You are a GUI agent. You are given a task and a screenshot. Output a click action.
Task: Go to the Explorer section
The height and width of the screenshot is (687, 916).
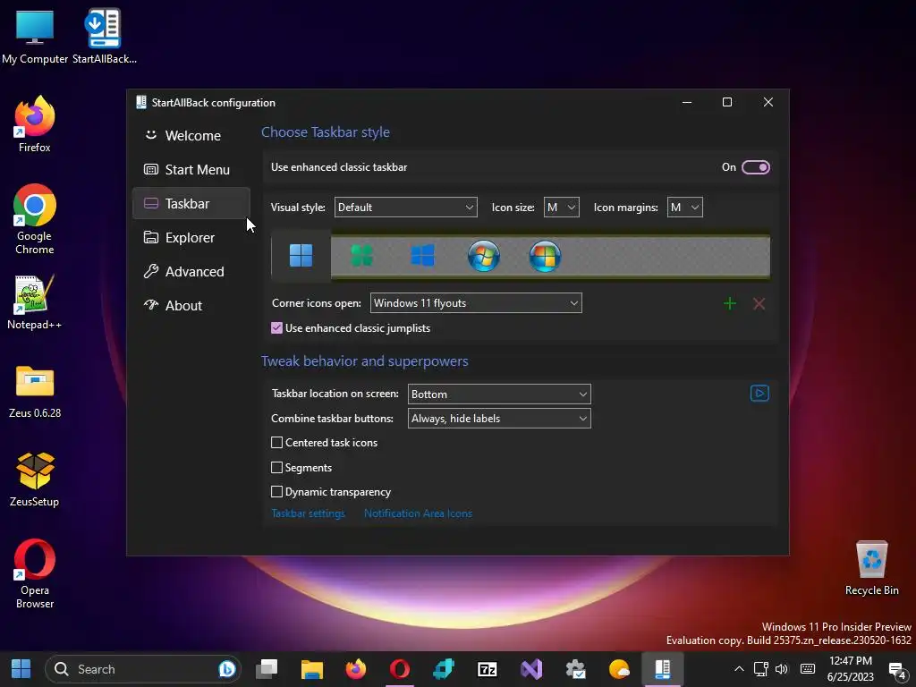coord(191,238)
